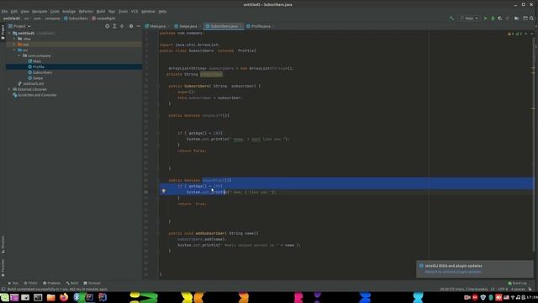
Task: Open Project Structure icon in top toolbar
Action: pyautogui.click(x=525, y=19)
